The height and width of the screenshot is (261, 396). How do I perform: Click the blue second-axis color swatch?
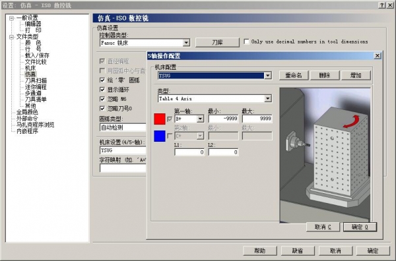(x=160, y=136)
